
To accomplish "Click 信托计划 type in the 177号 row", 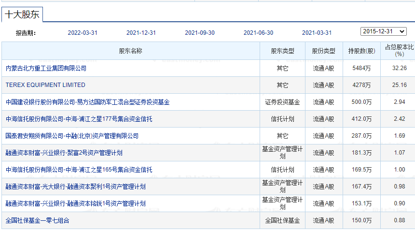I will pos(282,119).
